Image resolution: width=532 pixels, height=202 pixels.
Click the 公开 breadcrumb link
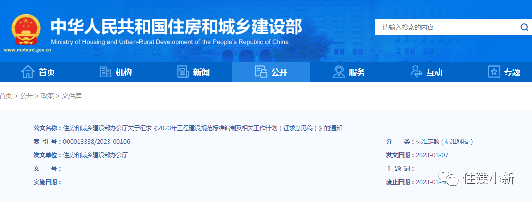pyautogui.click(x=27, y=96)
